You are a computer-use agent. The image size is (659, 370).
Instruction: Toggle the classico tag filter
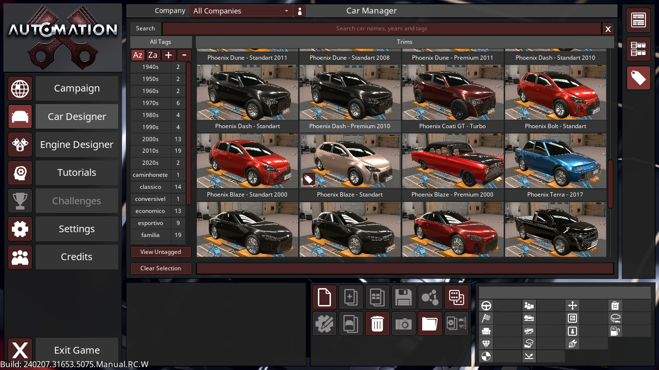158,187
